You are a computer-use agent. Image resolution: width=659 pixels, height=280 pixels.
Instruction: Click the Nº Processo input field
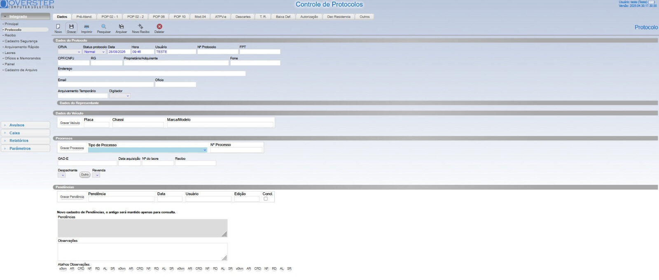(x=236, y=150)
